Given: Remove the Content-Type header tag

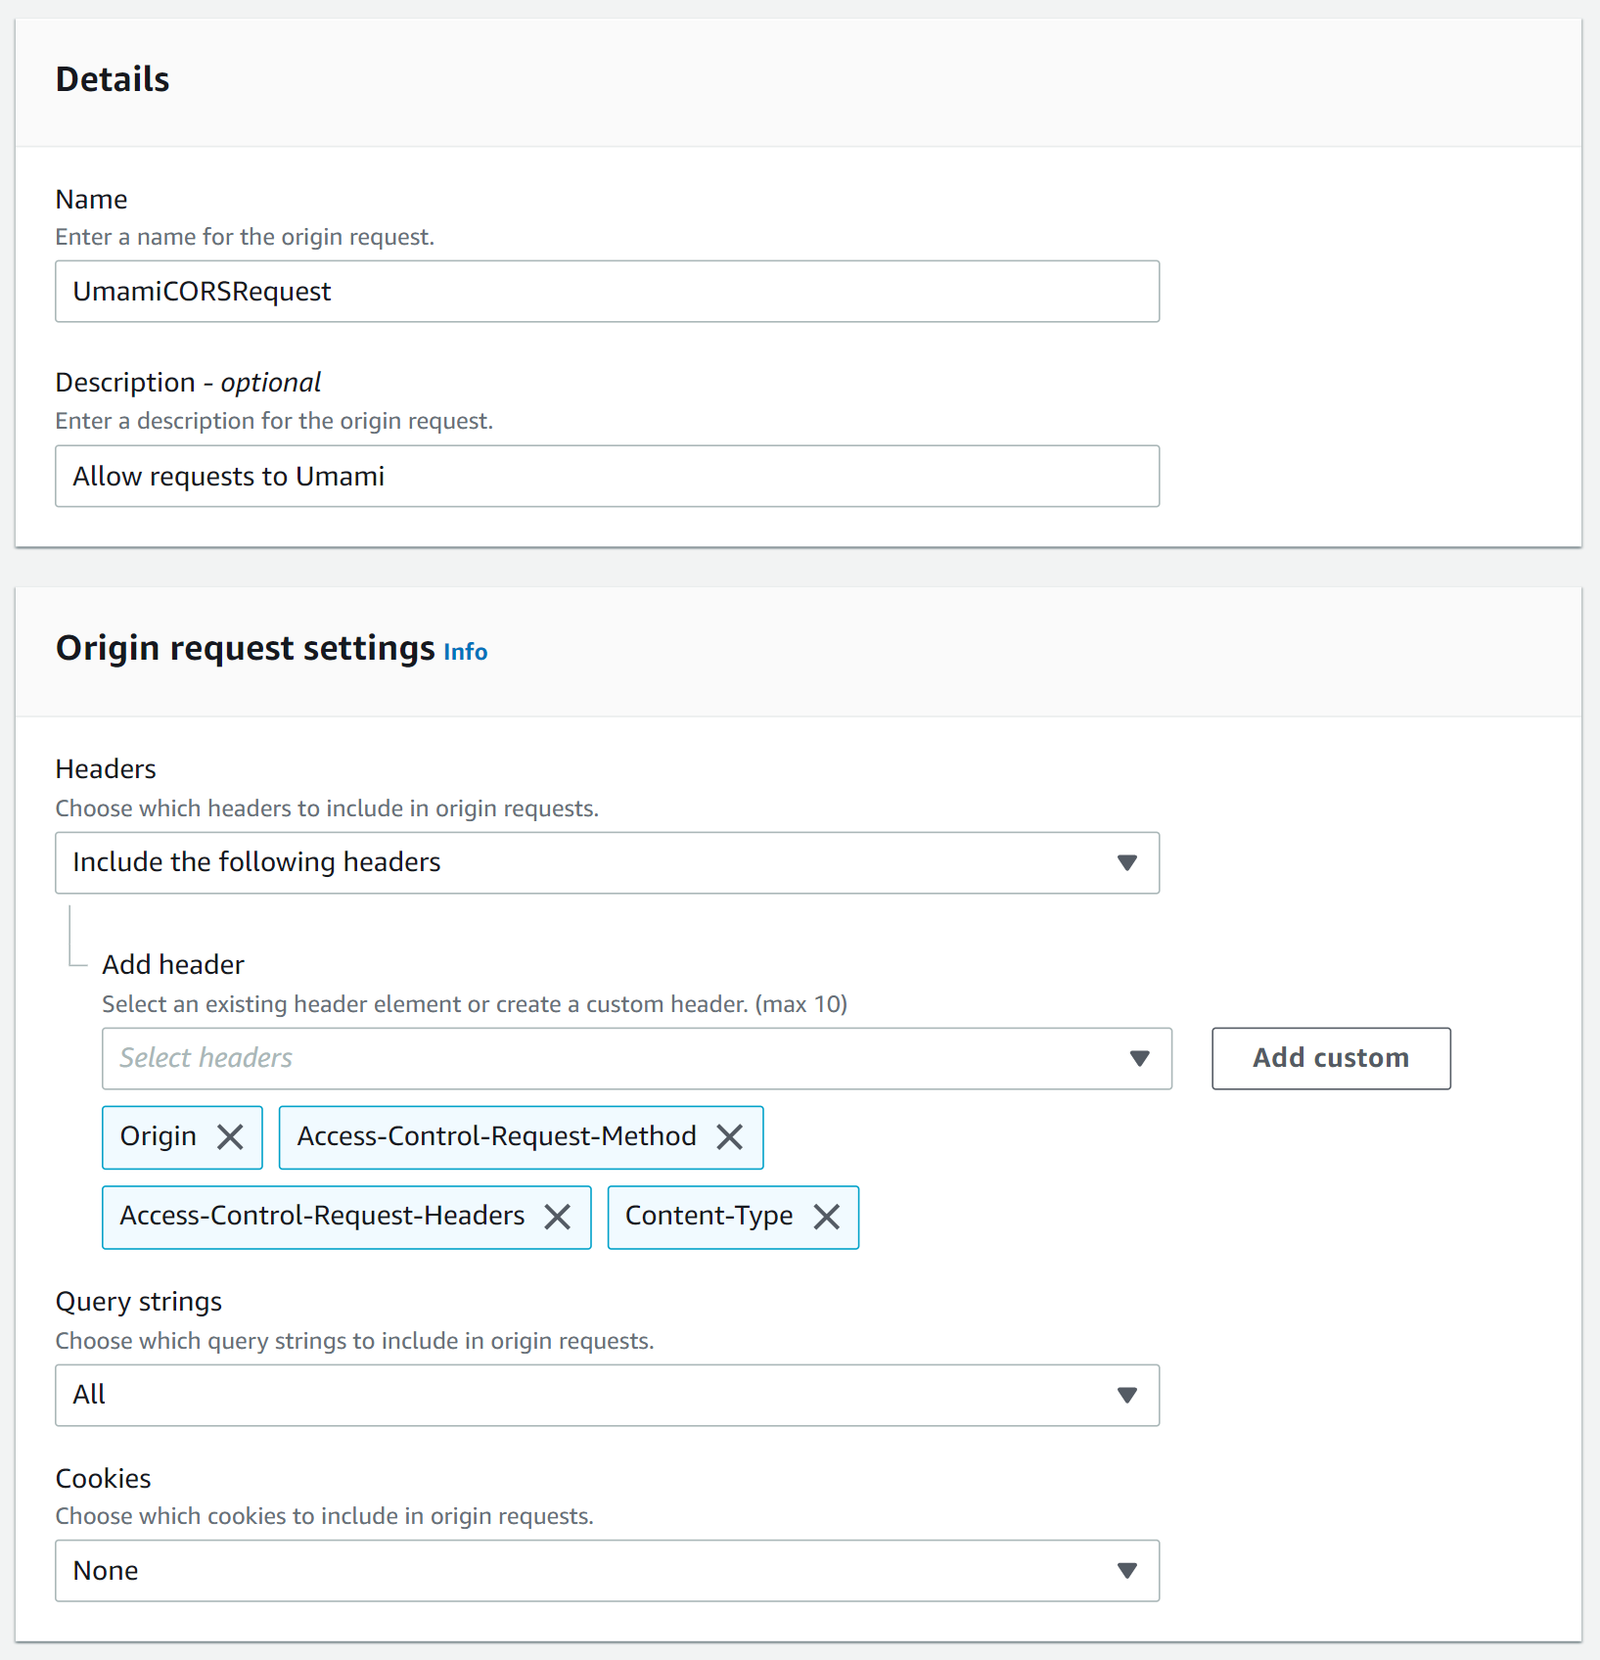Looking at the screenshot, I should pyautogui.click(x=827, y=1217).
